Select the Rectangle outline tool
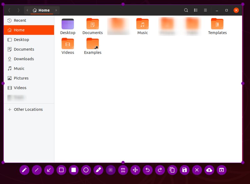This screenshot has width=250, height=184. pos(61,170)
